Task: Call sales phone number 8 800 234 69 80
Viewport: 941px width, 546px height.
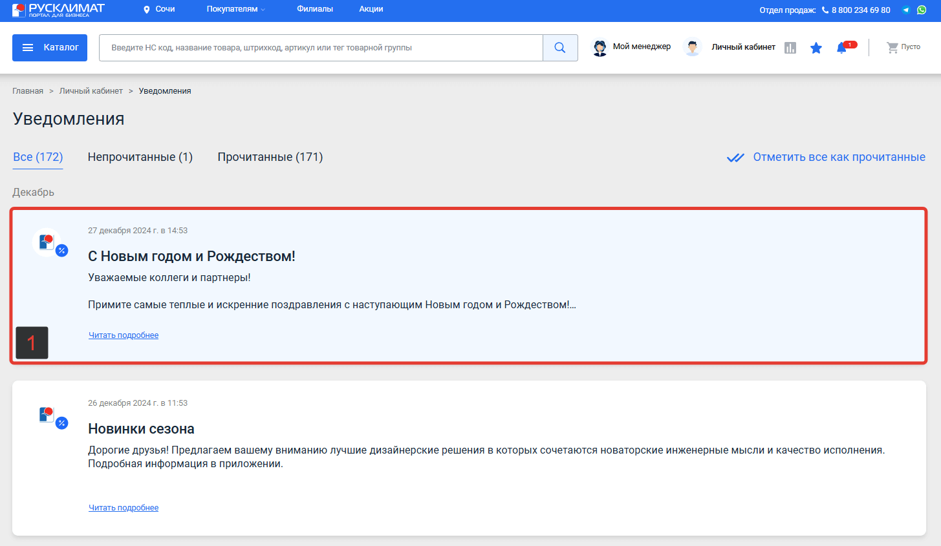Action: [856, 10]
